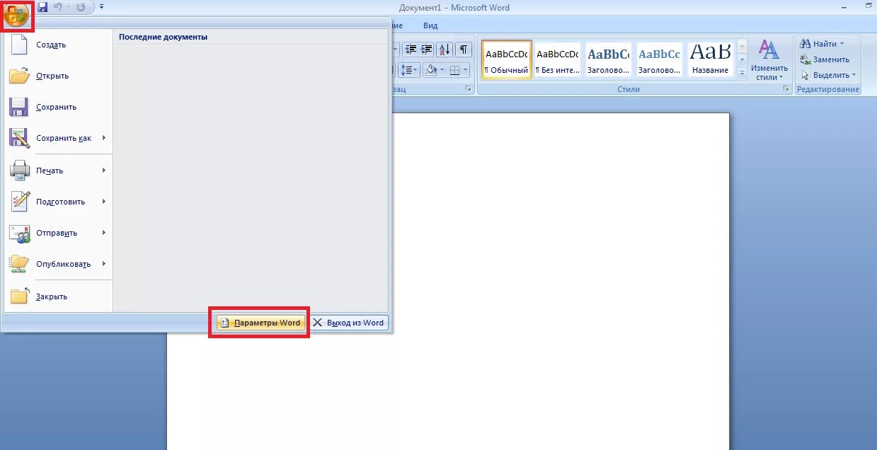Click the Shading paint bucket icon
The image size is (877, 450).
point(430,70)
